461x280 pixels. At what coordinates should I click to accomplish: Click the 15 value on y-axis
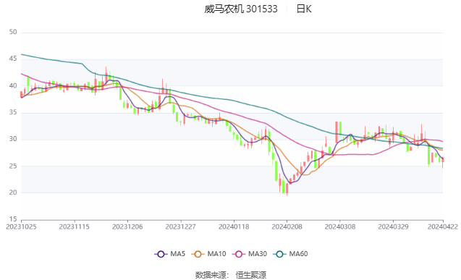pyautogui.click(x=13, y=219)
